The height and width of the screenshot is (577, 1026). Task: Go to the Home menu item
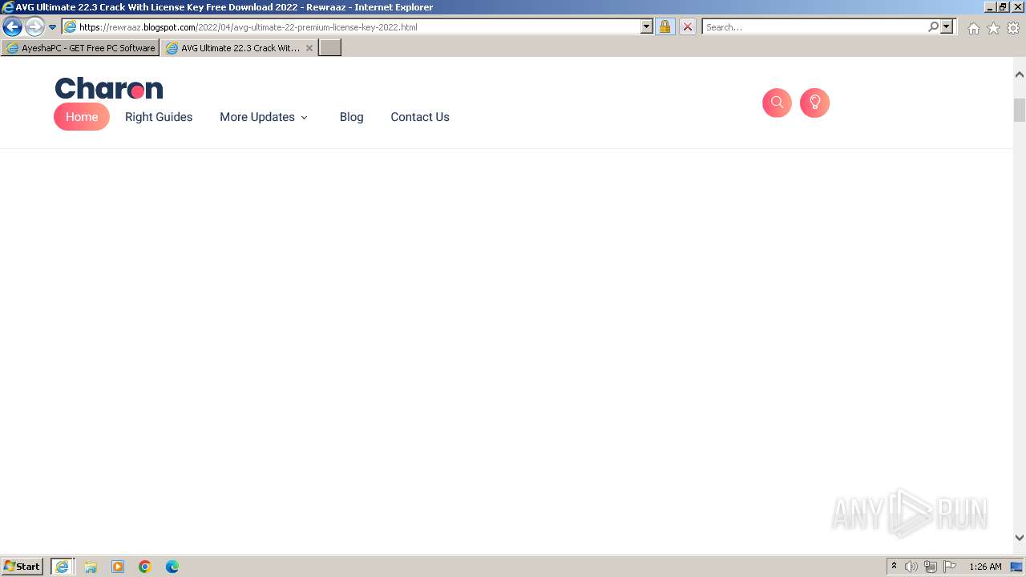82,117
